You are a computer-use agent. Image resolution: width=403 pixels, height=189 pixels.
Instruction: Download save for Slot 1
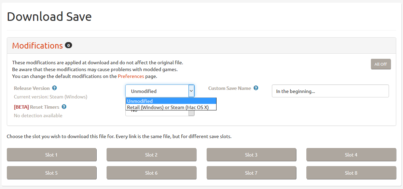click(x=52, y=155)
